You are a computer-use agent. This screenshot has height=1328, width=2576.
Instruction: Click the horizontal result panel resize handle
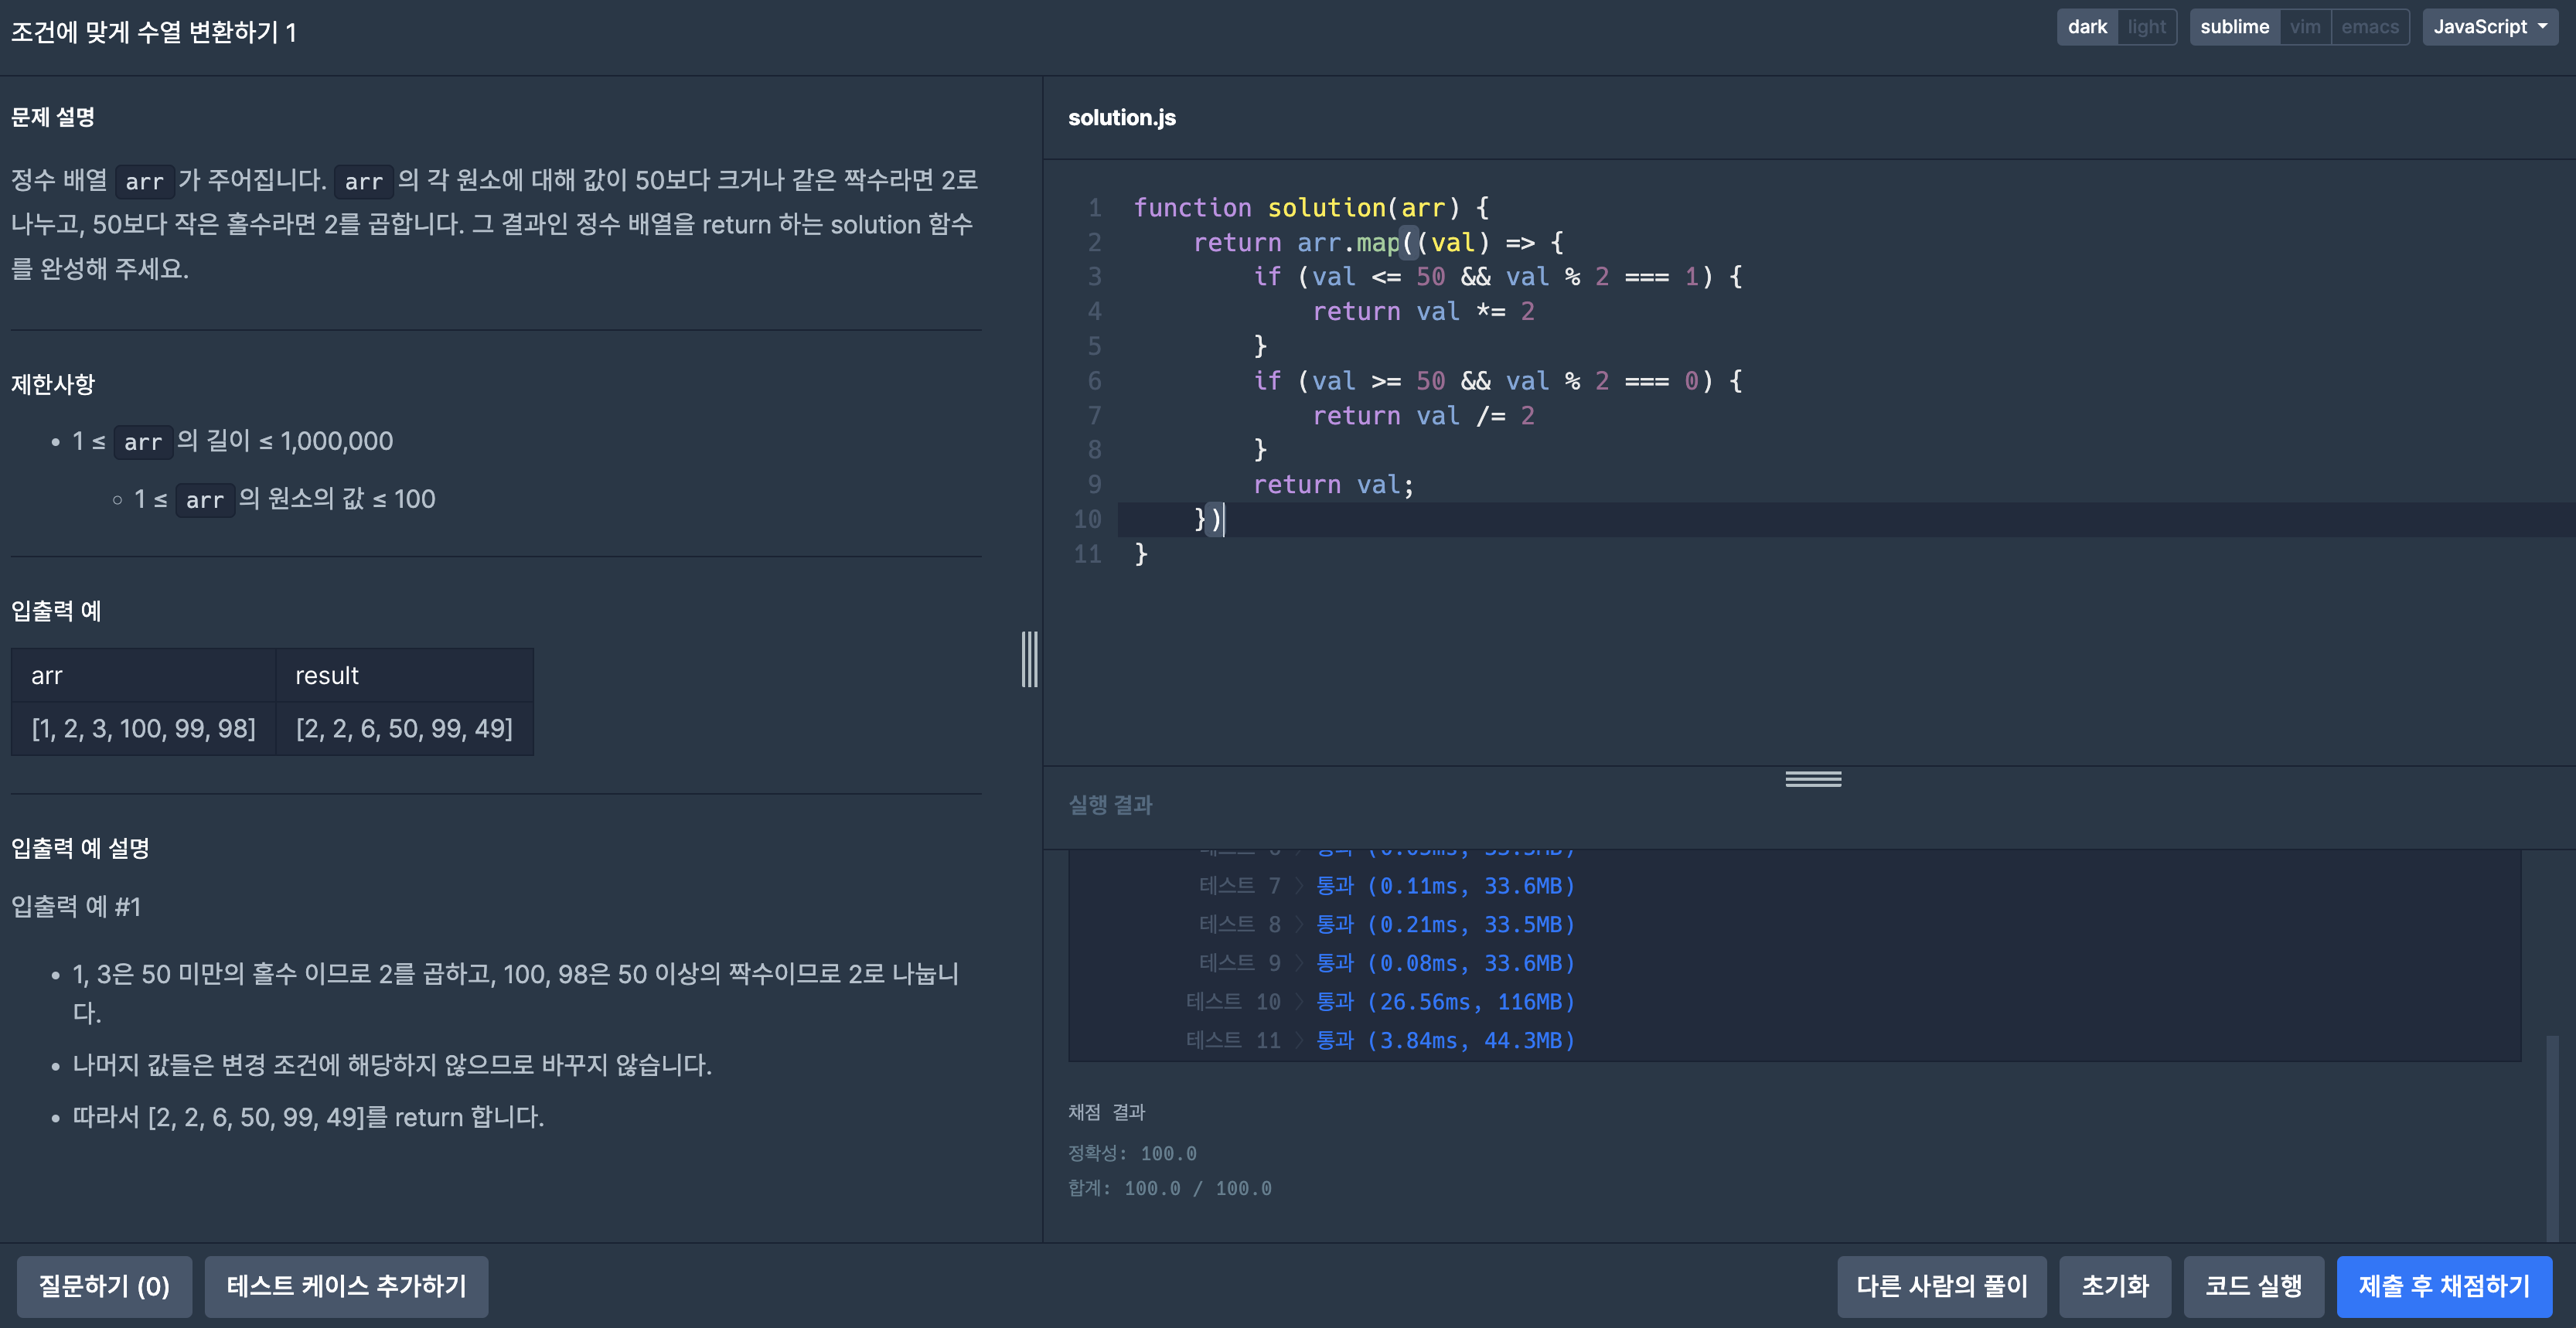click(x=1812, y=779)
